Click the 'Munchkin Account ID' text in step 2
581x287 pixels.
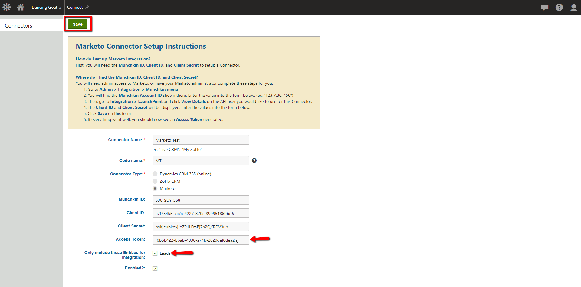point(140,95)
